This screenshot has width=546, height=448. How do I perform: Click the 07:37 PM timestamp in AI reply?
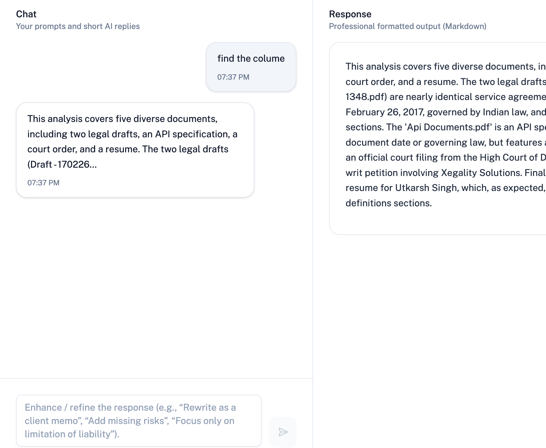click(x=43, y=183)
